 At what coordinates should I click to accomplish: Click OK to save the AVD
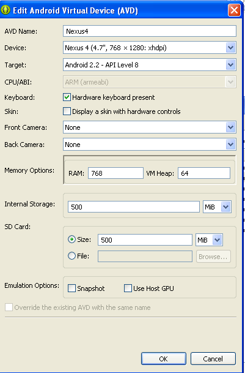[164, 358]
